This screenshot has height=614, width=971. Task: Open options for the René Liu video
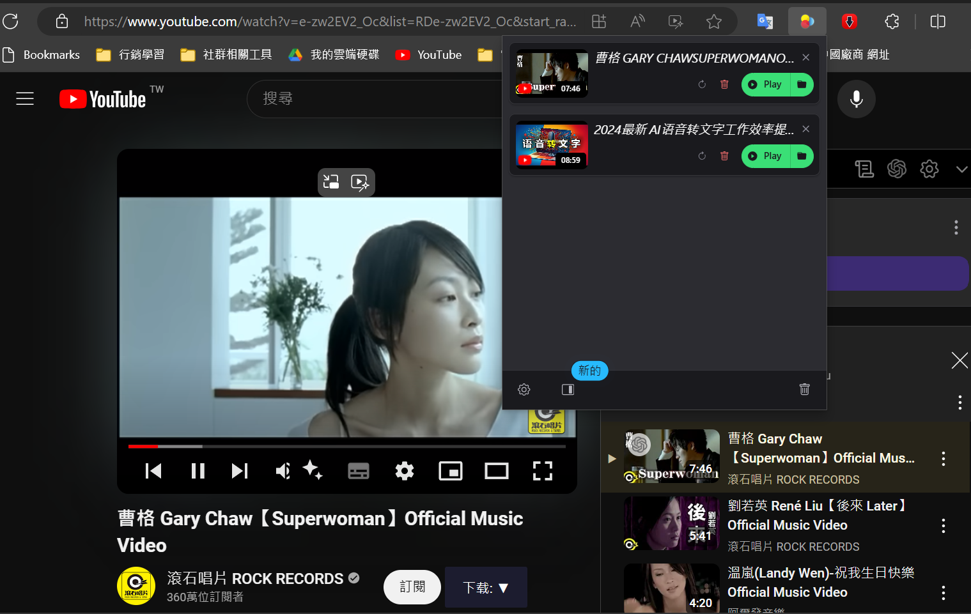pos(943,526)
